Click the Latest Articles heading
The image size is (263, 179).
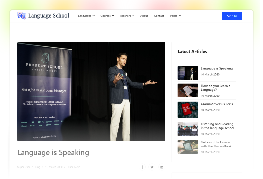click(192, 52)
